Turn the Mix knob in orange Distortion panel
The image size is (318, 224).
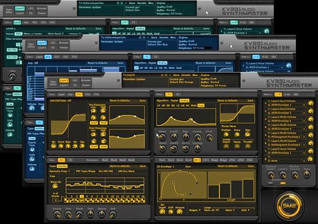tap(53, 146)
